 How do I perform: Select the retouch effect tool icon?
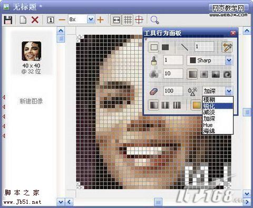tap(192, 91)
